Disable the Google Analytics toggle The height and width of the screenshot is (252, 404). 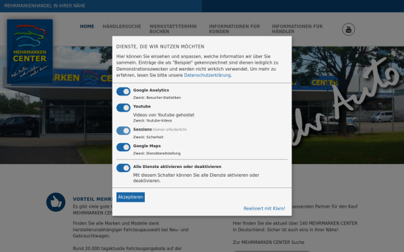(123, 91)
